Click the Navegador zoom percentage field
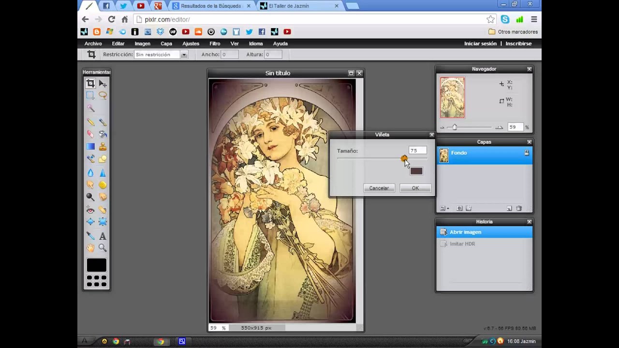Screen dimensions: 619x348 click(x=516, y=127)
